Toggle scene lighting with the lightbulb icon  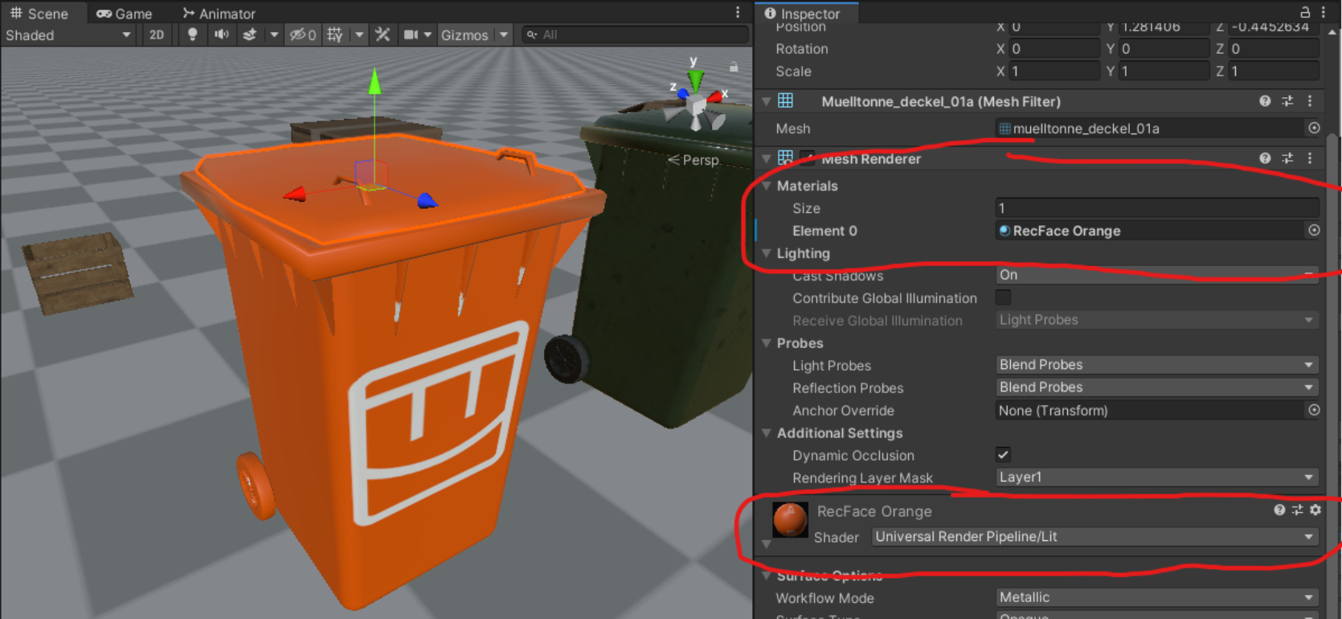(192, 35)
